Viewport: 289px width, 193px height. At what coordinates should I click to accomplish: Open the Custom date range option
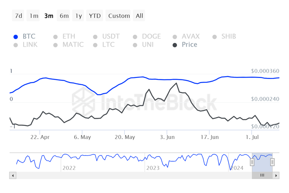[119, 16]
